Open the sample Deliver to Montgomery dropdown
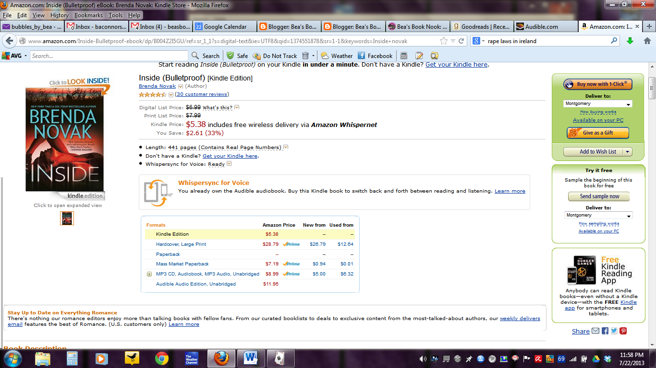The height and width of the screenshot is (368, 656). [x=598, y=215]
